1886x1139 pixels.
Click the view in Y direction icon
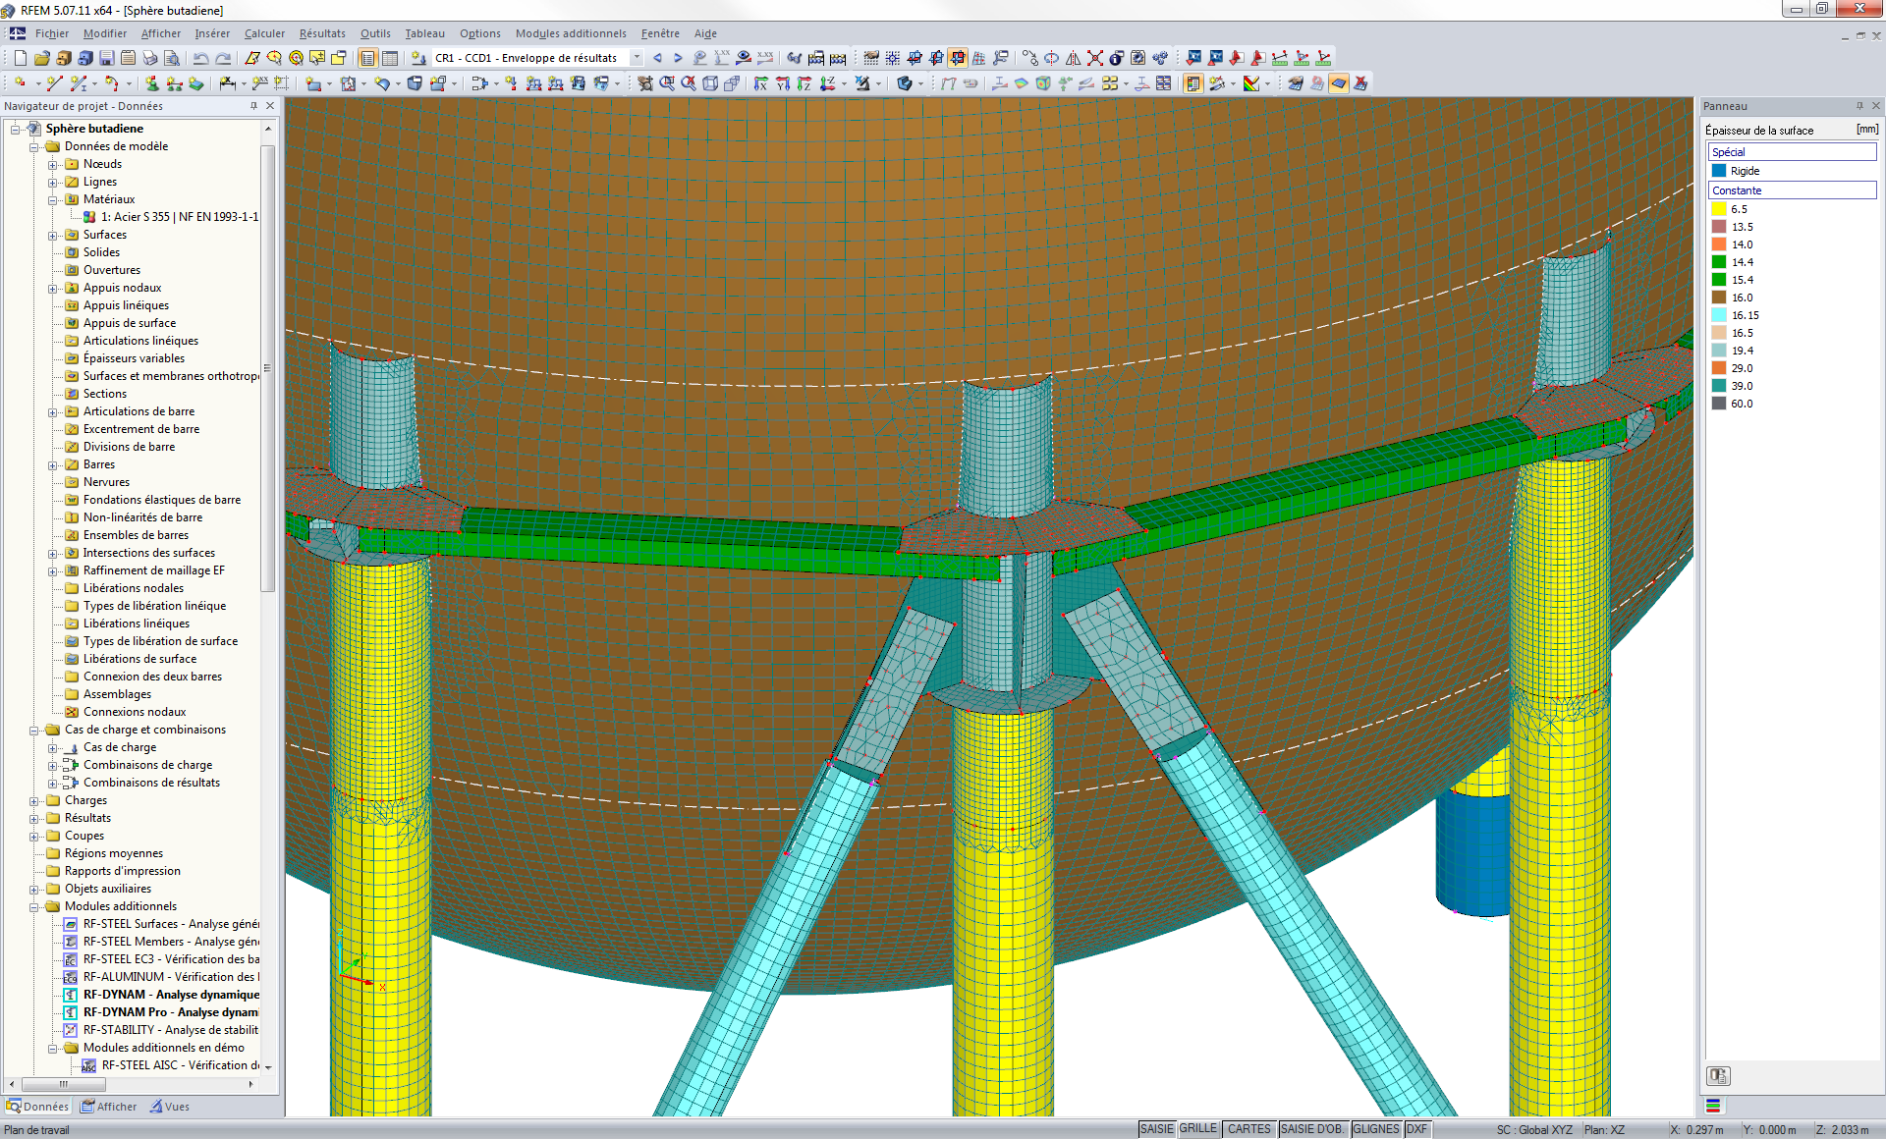pyautogui.click(x=783, y=83)
